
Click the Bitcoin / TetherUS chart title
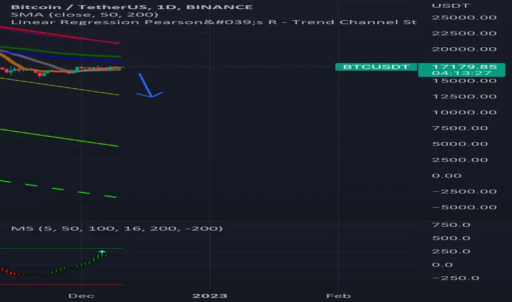click(x=132, y=7)
